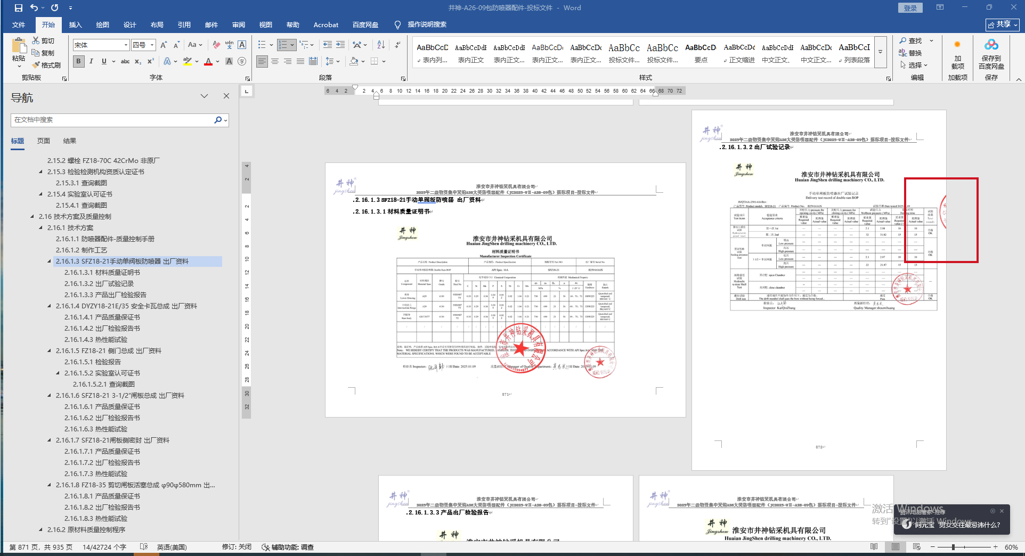Open the 加载项 add-ins icon

(957, 45)
